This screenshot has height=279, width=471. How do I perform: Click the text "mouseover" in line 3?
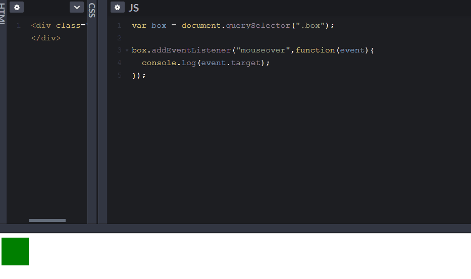(263, 50)
